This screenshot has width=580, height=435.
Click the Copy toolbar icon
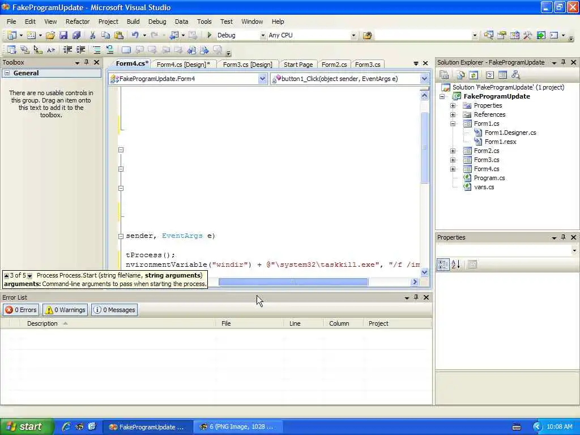pos(106,35)
